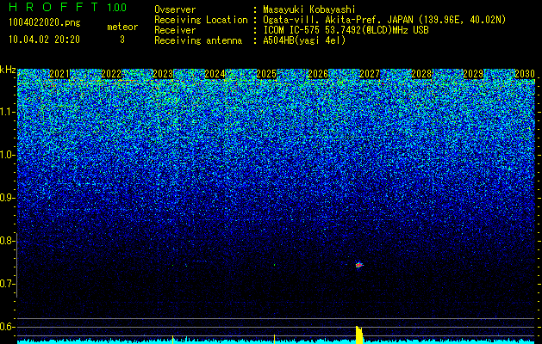
Task: Click the meteor count value 3
Action: (122, 40)
